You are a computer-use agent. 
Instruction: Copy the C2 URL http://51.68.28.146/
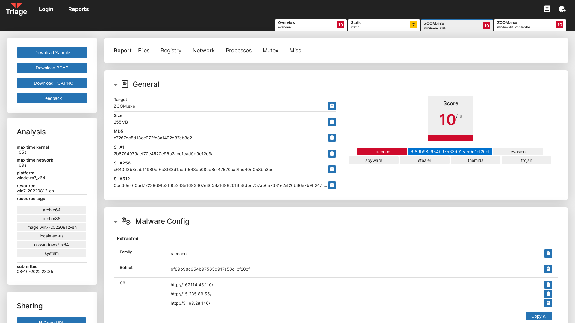pos(548,303)
